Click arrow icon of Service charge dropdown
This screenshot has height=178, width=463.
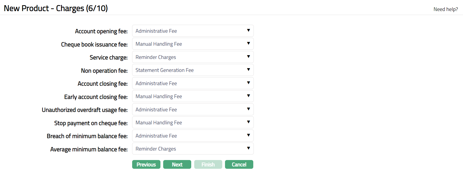point(249,57)
